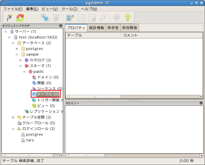205x165 pixels.
Task: Click the server icon beside test (localhost:5432)
Action: pos(16,37)
